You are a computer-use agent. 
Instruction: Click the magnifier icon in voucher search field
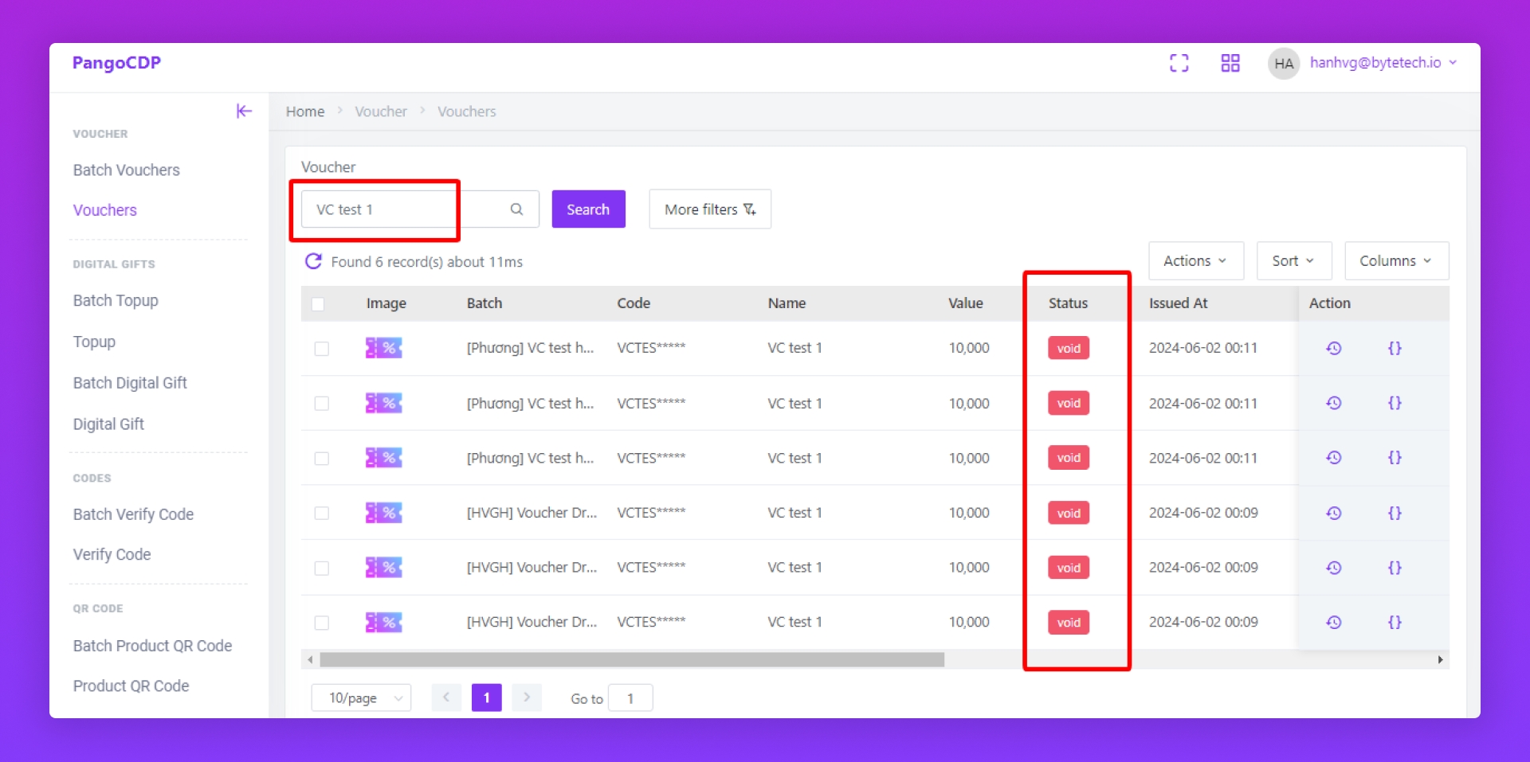click(516, 209)
